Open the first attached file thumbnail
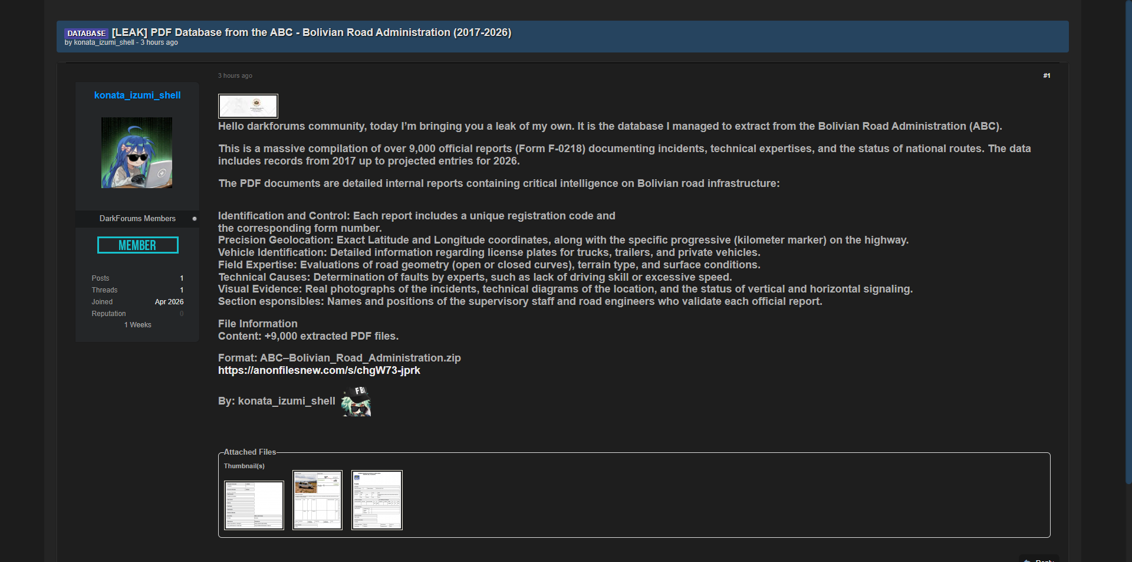This screenshot has width=1132, height=562. pyautogui.click(x=254, y=505)
